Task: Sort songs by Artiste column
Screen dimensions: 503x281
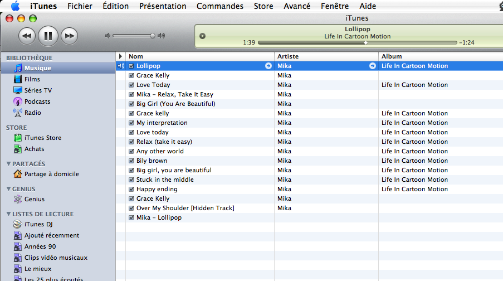Action: [326, 56]
